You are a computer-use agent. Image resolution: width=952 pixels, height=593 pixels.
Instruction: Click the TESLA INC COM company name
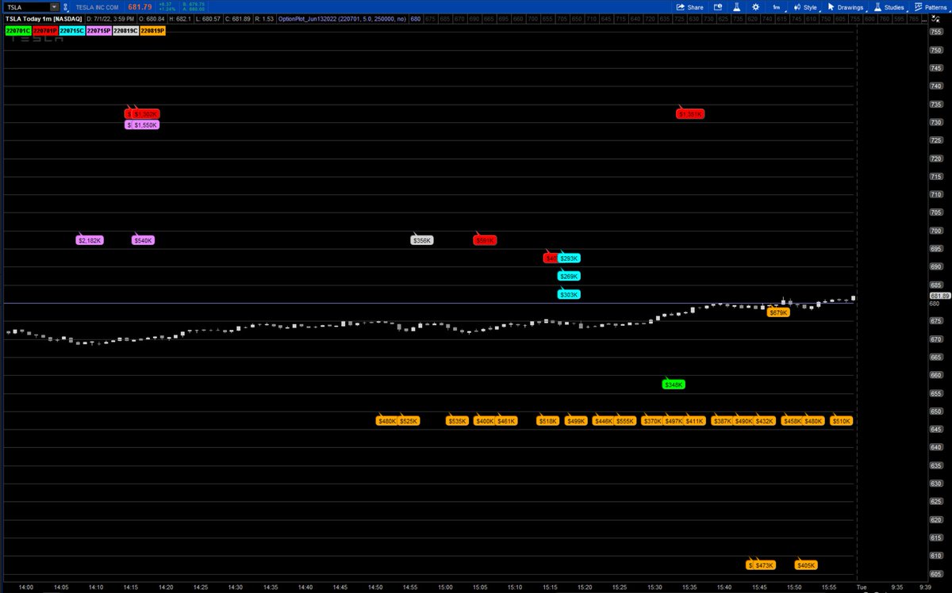(x=97, y=7)
